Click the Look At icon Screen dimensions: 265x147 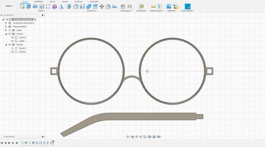(133, 137)
